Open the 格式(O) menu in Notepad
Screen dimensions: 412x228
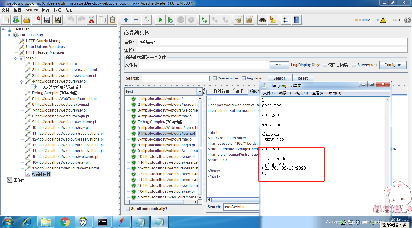(x=302, y=93)
